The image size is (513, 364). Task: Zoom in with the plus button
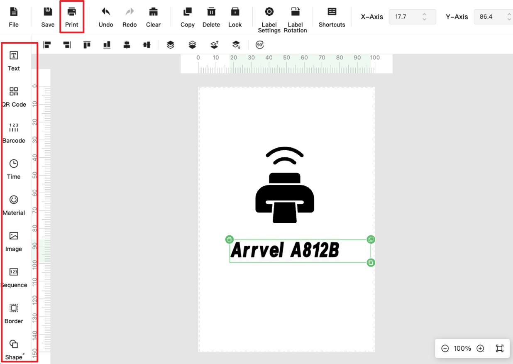coord(480,348)
